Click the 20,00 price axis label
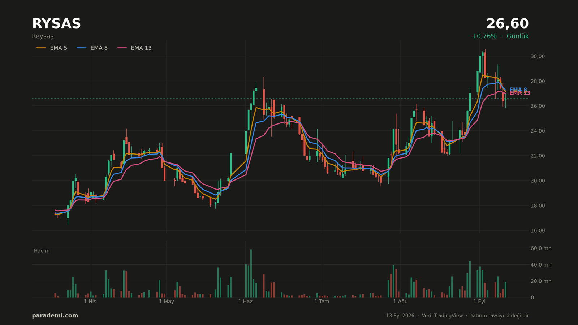The width and height of the screenshot is (578, 325). (x=538, y=181)
